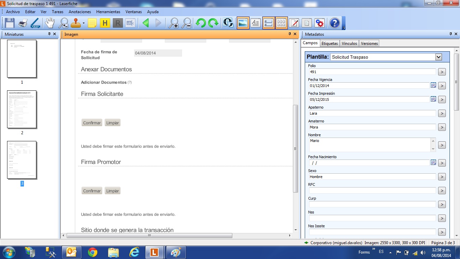Open the Windows Start menu
Image resolution: width=460 pixels, height=259 pixels.
pos(8,252)
